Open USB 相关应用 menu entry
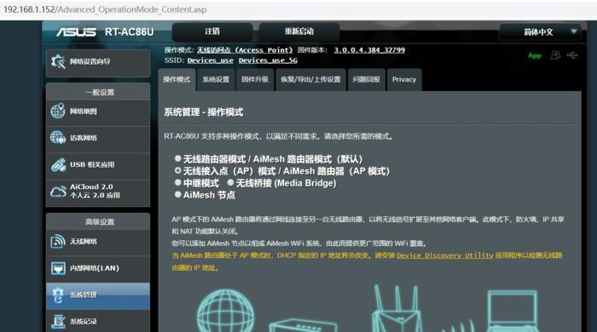The width and height of the screenshot is (597, 332). coord(98,165)
